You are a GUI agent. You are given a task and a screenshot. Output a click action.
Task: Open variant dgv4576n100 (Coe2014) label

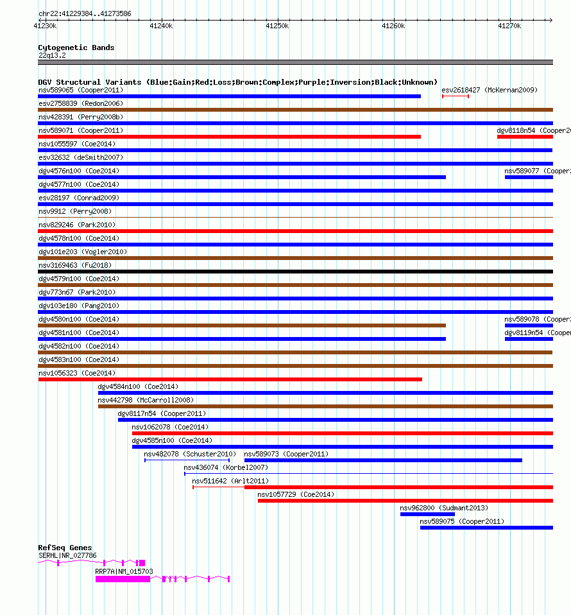79,171
